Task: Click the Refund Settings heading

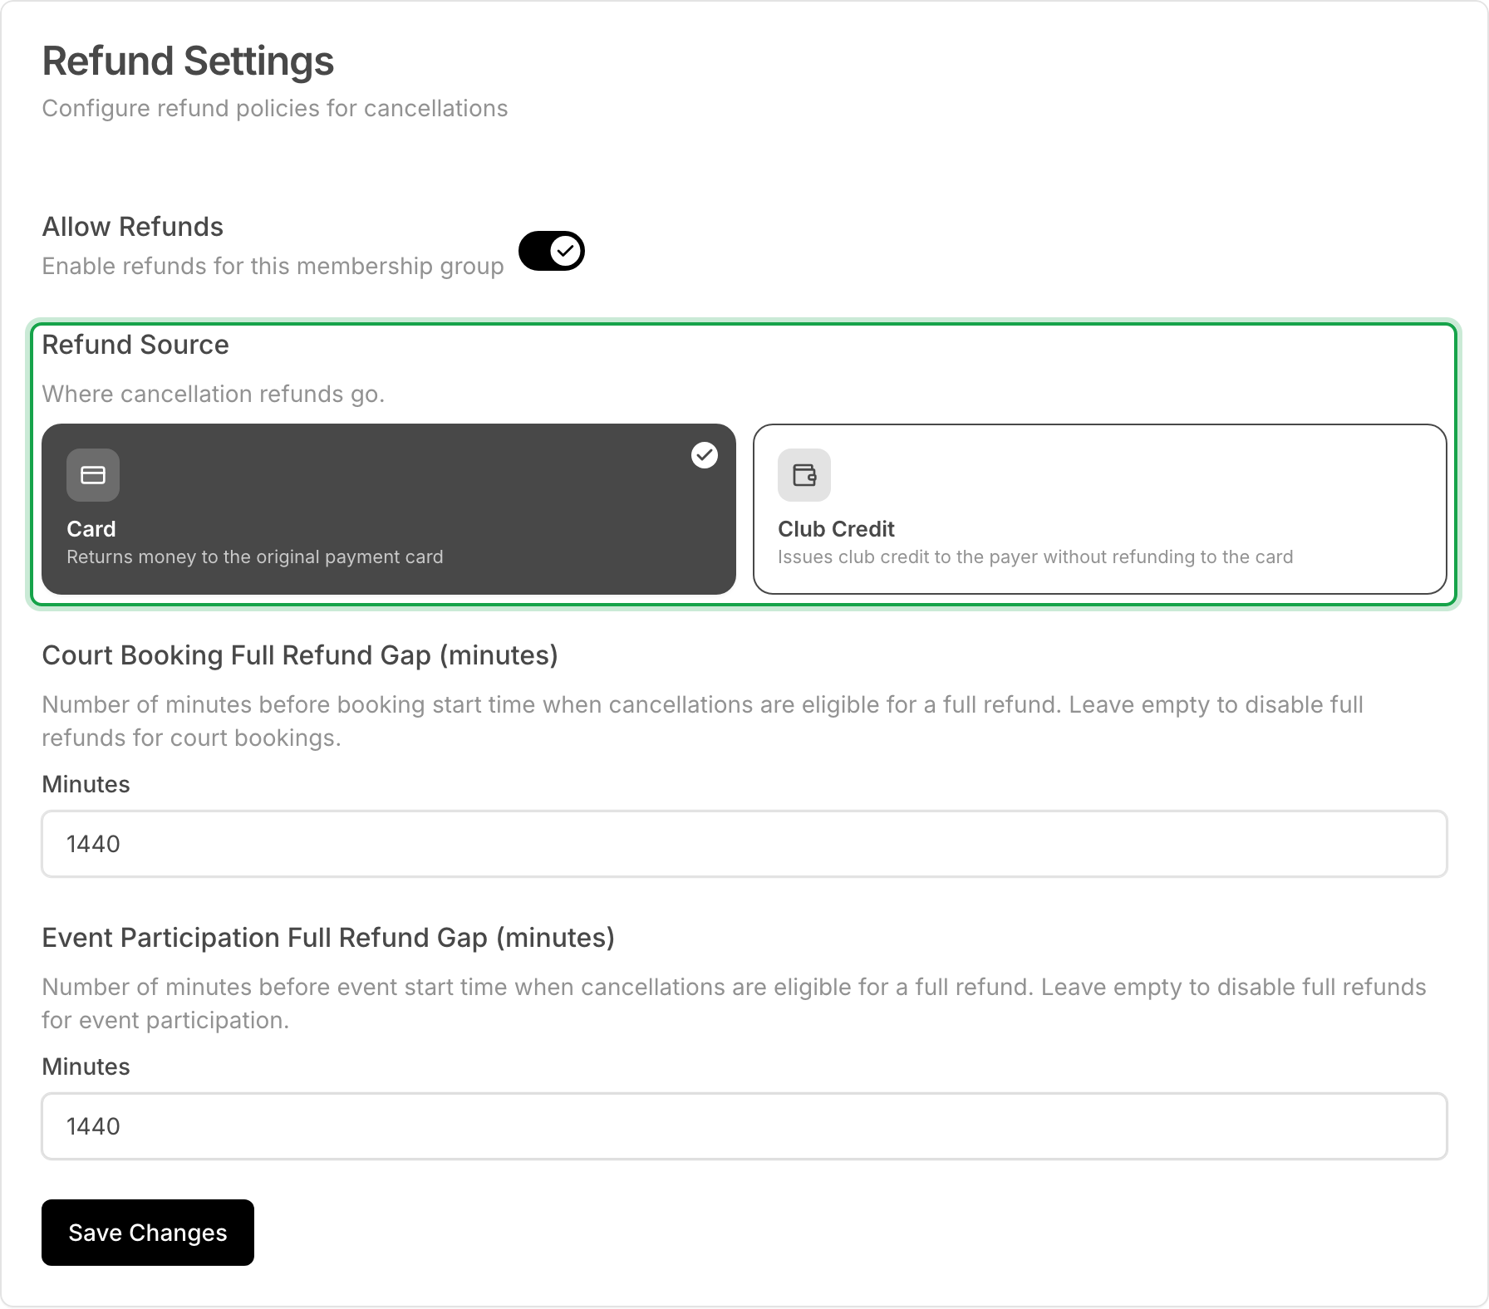Action: coord(188,61)
